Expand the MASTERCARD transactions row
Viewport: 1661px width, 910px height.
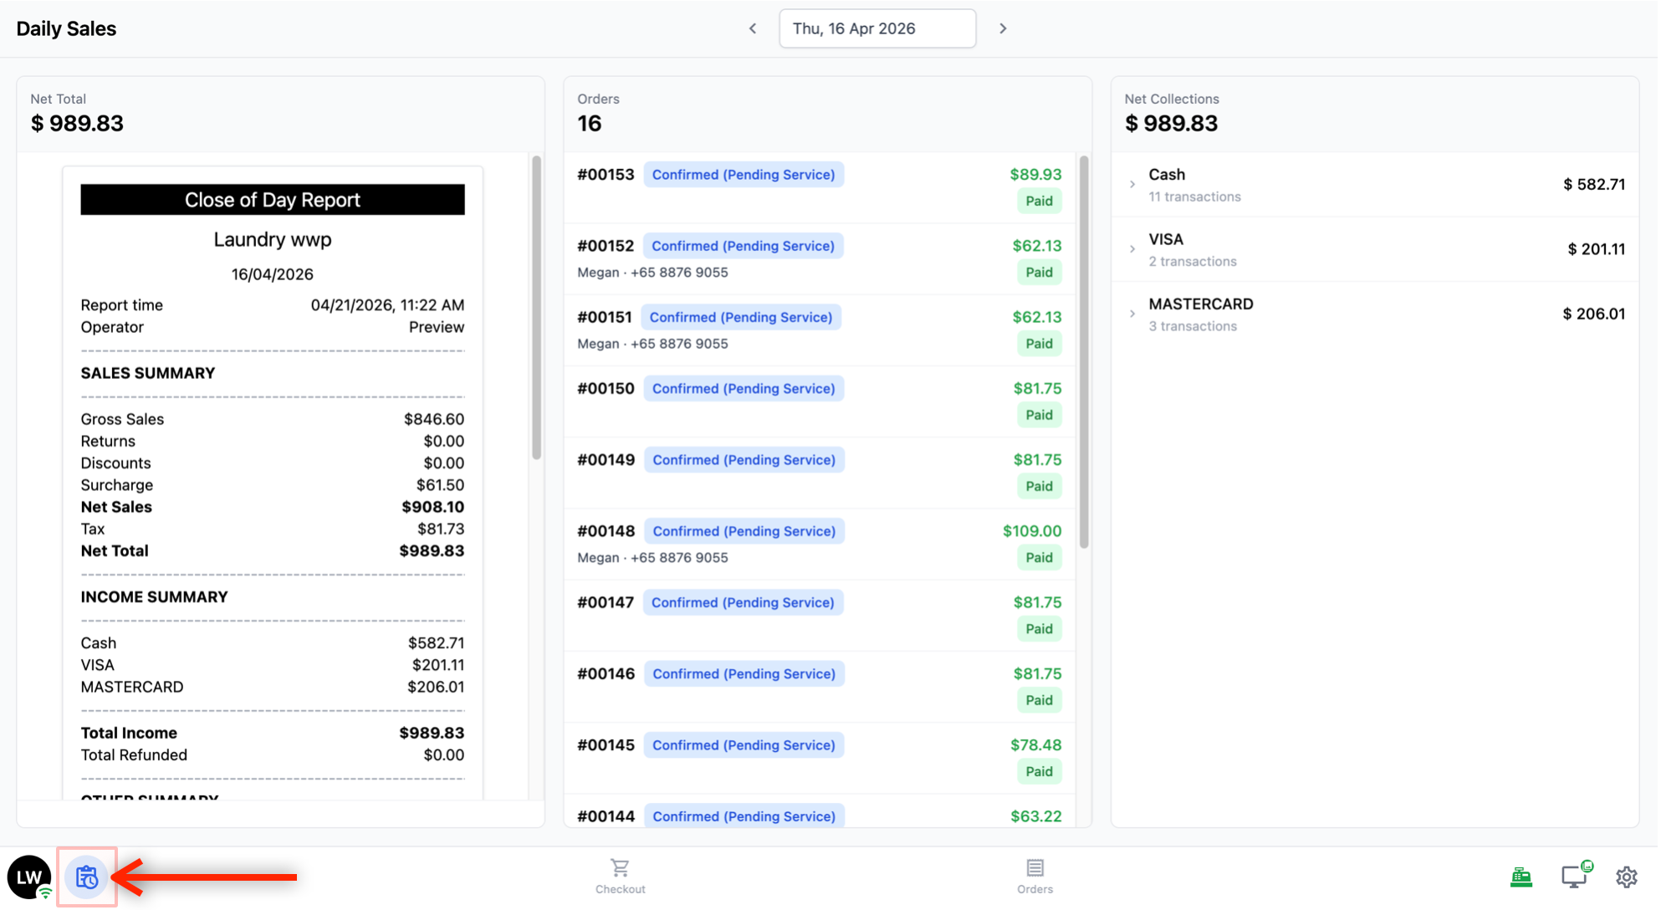(x=1132, y=314)
